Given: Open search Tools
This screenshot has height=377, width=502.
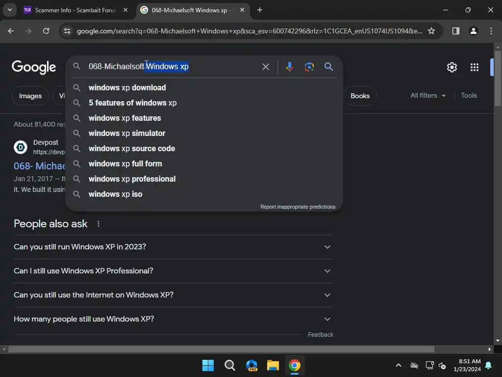Looking at the screenshot, I should tap(469, 95).
